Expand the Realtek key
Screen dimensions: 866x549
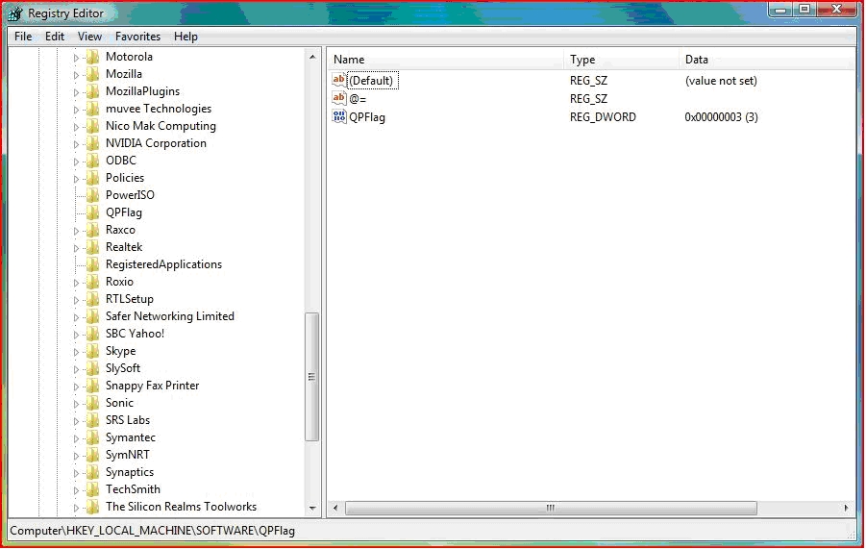[x=76, y=248]
